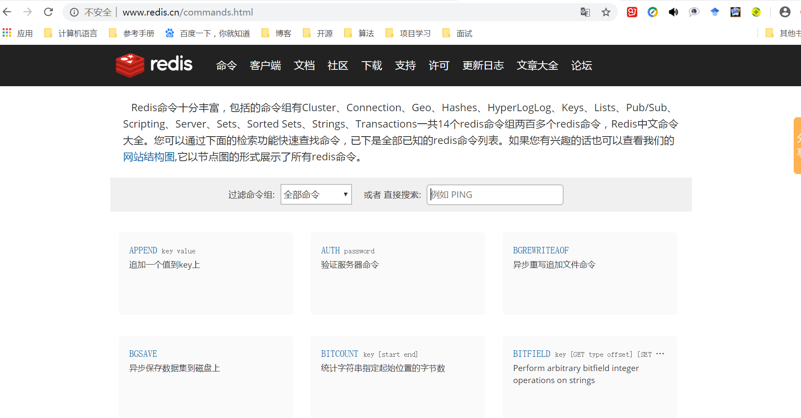Reload the page with refresh icon

[x=48, y=12]
